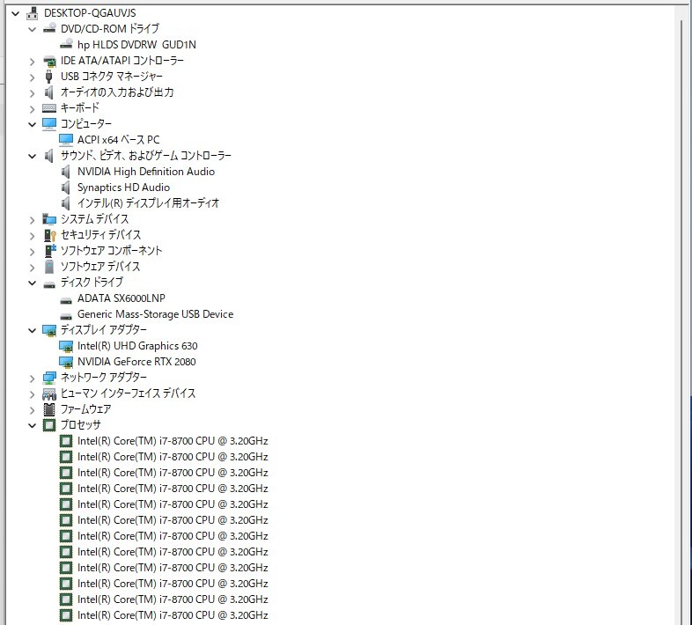Click the Synaptics HD Audio speaker icon
The width and height of the screenshot is (692, 625).
66,187
